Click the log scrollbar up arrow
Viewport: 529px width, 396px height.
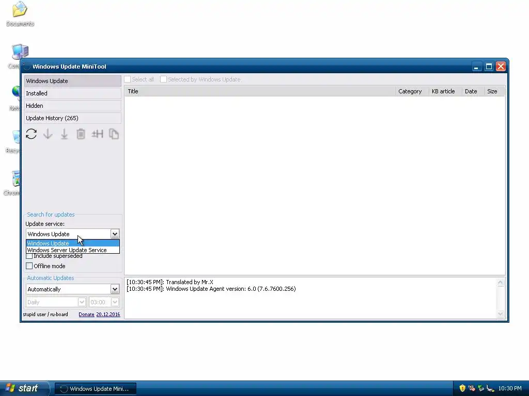point(500,283)
